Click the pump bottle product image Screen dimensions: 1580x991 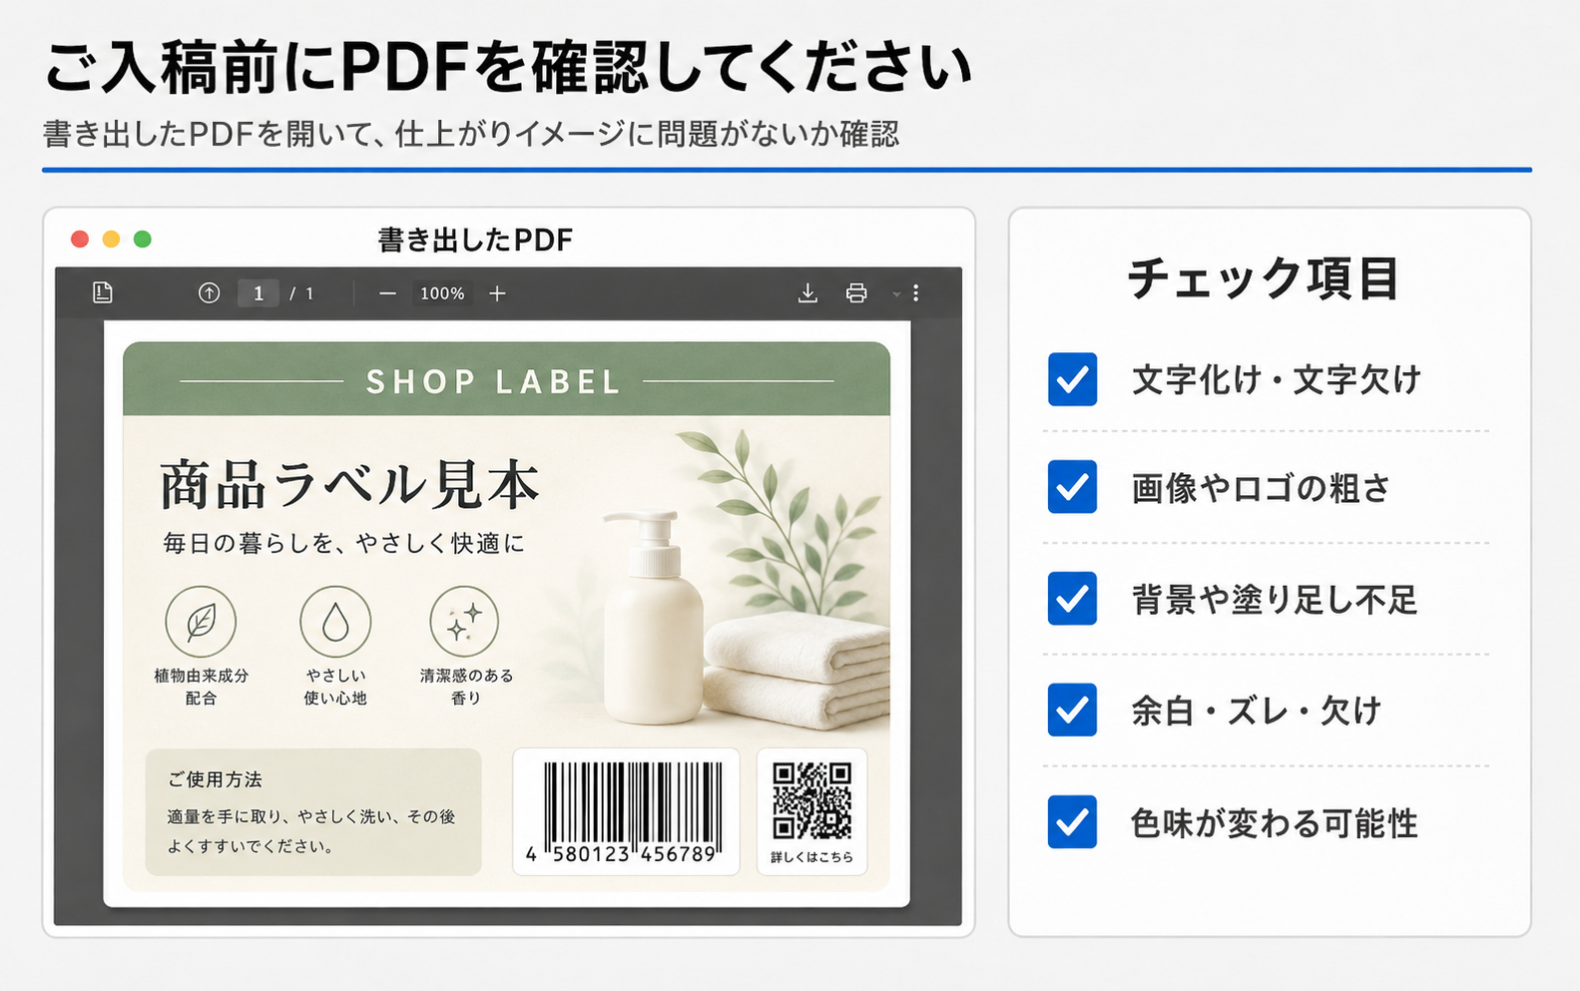coord(654,617)
